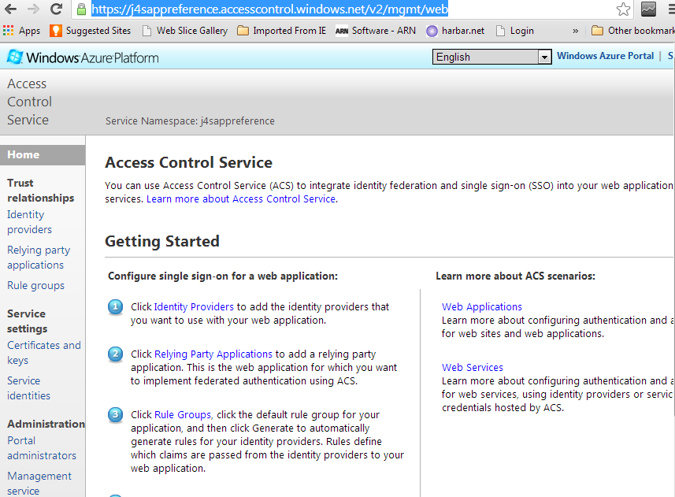Click the Relying Party Applications link in step 2
675x497 pixels.
point(213,354)
